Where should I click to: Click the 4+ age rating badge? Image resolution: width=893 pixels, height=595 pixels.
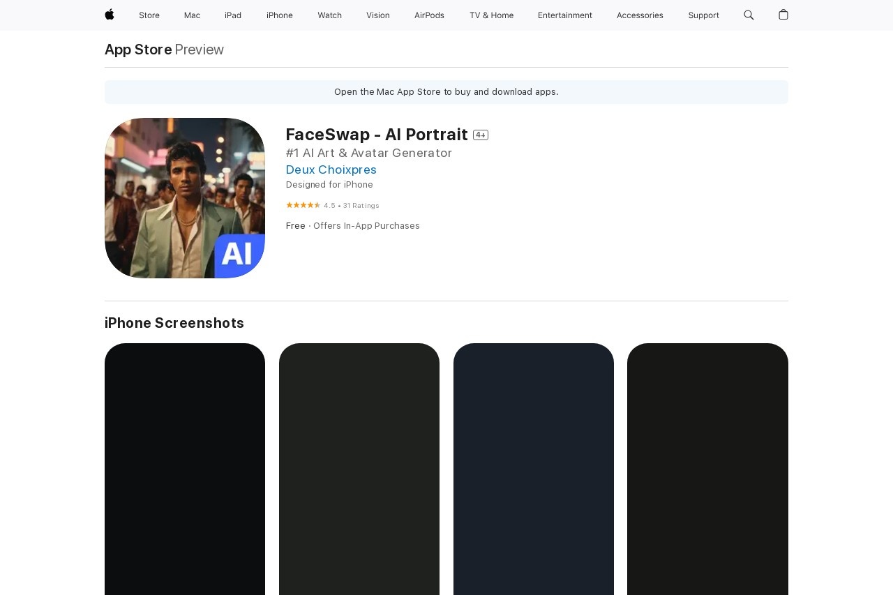481,135
